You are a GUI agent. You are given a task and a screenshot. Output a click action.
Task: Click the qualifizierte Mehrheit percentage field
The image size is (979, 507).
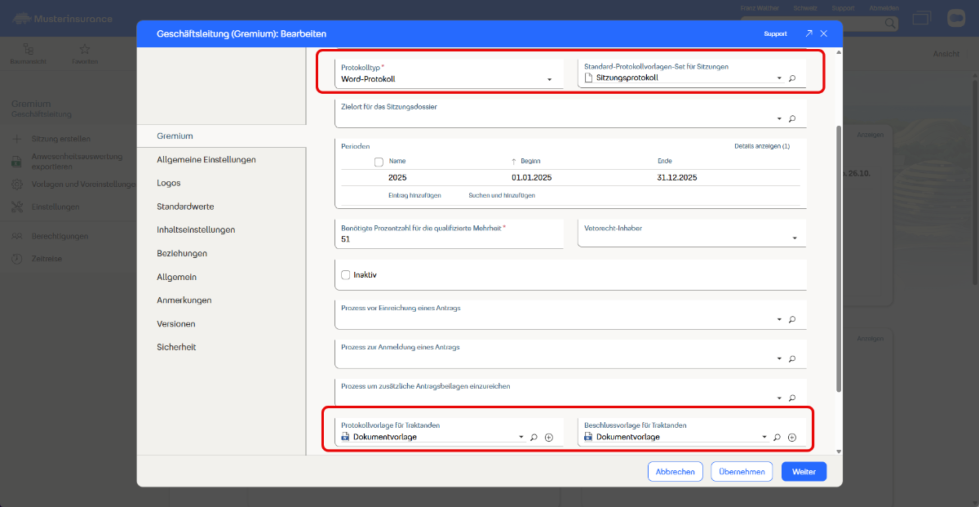(449, 240)
